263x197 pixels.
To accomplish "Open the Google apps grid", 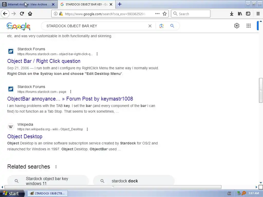I will click(x=249, y=26).
